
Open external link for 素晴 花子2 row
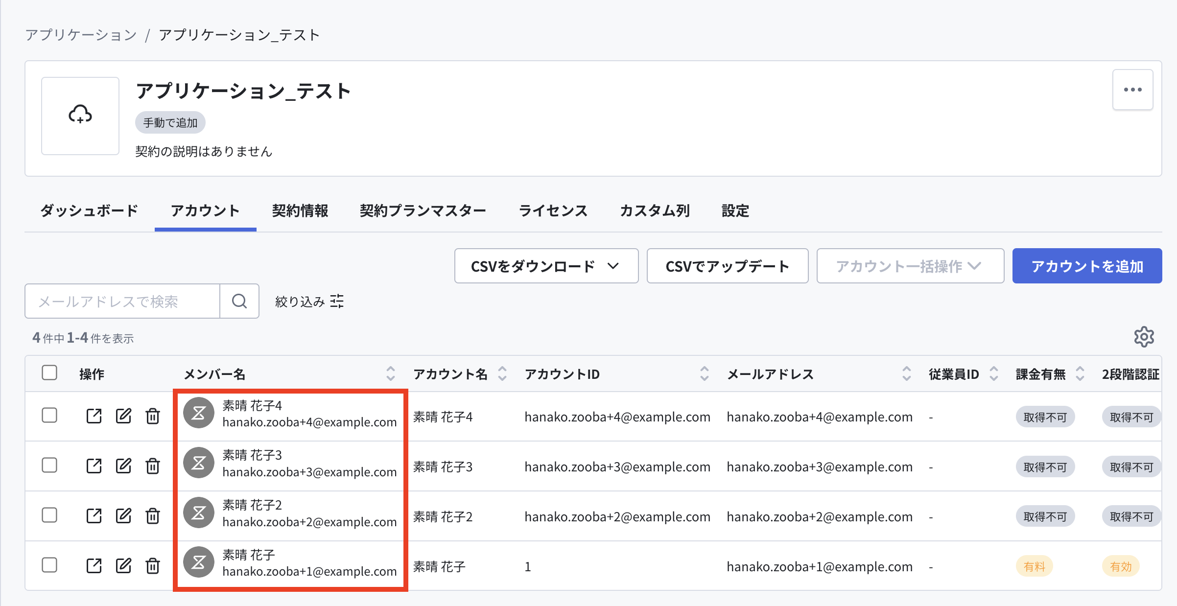click(x=94, y=516)
